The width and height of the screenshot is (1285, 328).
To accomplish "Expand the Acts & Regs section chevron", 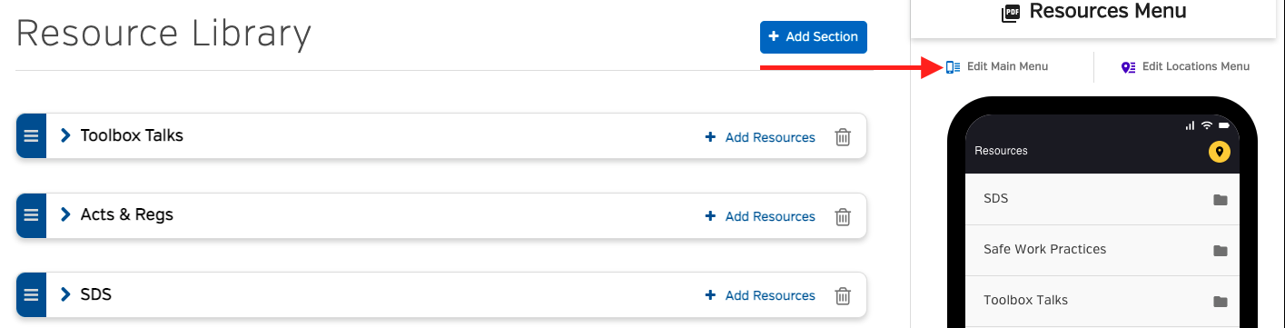I will (65, 214).
